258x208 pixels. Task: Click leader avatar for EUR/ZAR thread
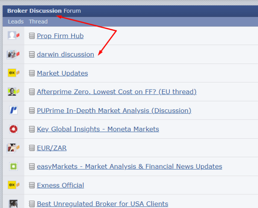pos(12,148)
